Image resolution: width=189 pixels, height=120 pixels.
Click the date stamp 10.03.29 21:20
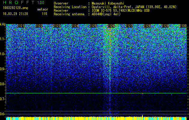[x=15, y=14]
